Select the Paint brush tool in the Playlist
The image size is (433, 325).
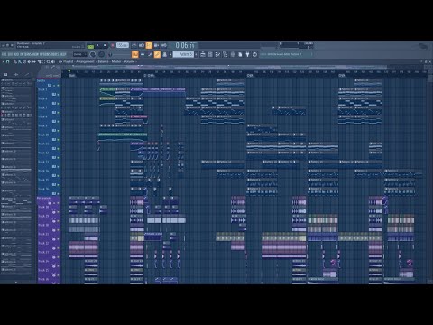pos(20,62)
